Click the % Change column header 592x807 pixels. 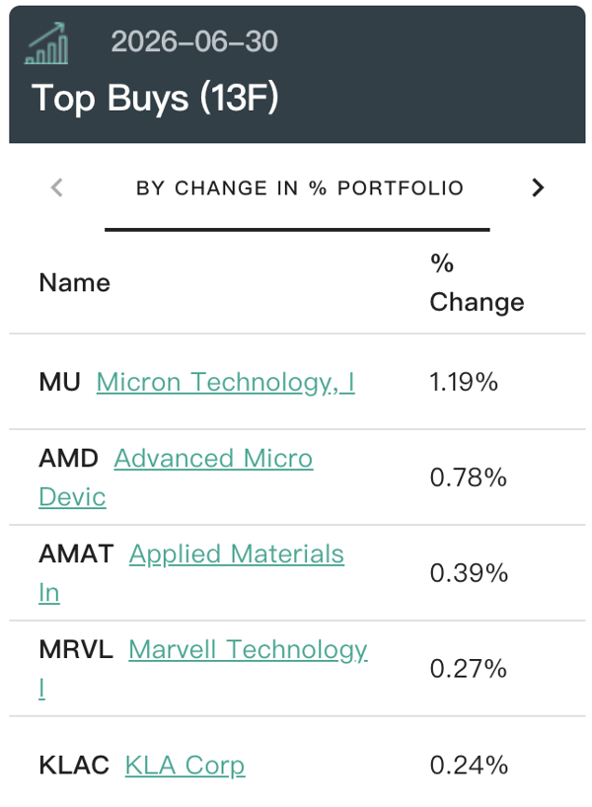pyautogui.click(x=477, y=283)
